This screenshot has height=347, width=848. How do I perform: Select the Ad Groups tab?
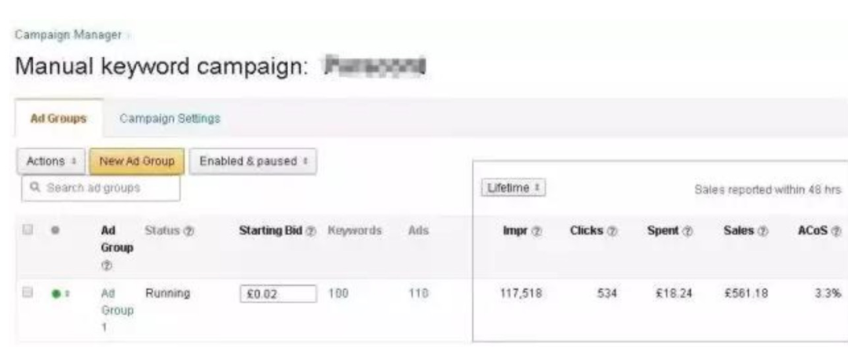click(x=58, y=118)
